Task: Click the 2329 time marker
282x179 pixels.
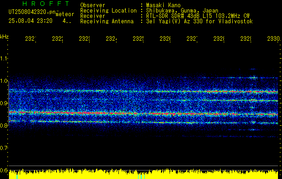Action: point(246,39)
